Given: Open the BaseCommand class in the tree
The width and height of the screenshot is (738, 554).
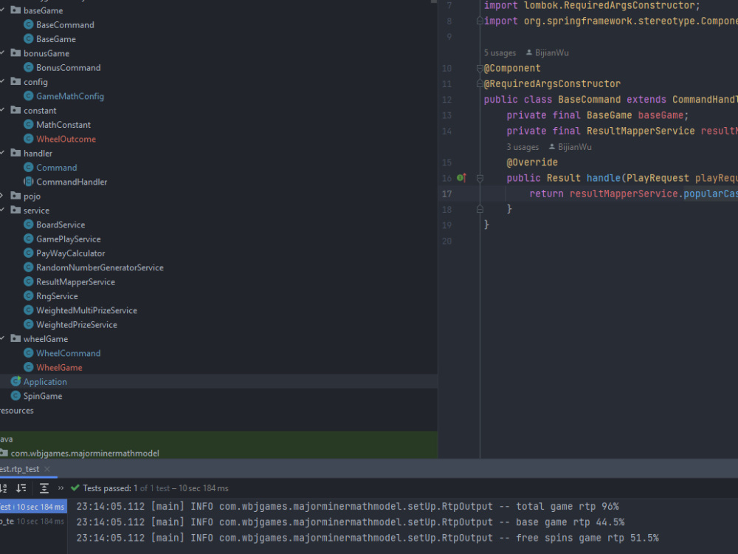Looking at the screenshot, I should pyautogui.click(x=65, y=25).
